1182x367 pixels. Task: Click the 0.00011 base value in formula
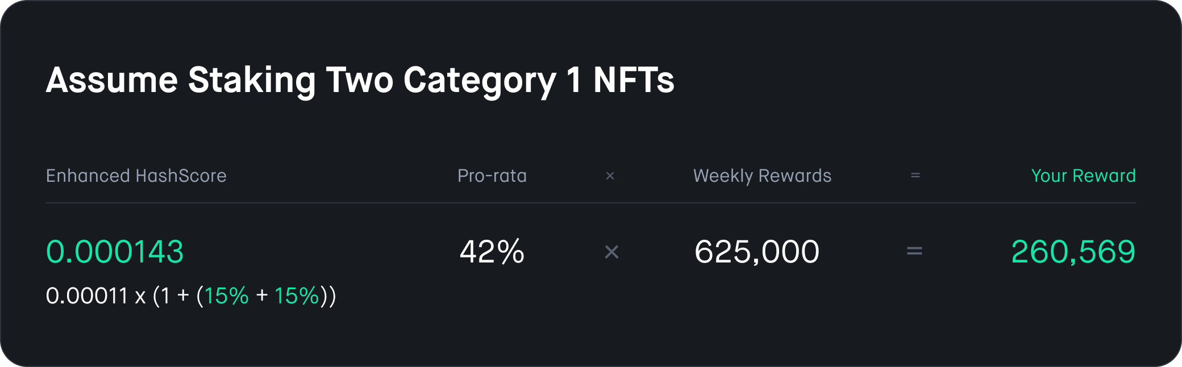click(87, 296)
